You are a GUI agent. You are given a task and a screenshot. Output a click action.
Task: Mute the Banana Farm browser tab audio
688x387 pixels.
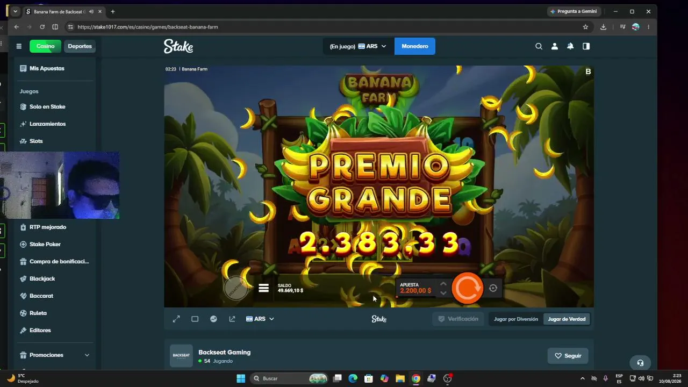pyautogui.click(x=91, y=11)
